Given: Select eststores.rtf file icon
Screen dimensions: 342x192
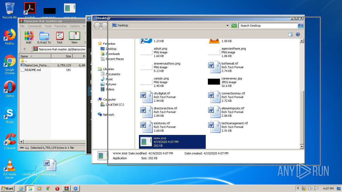Looking at the screenshot, I should click(x=146, y=127).
